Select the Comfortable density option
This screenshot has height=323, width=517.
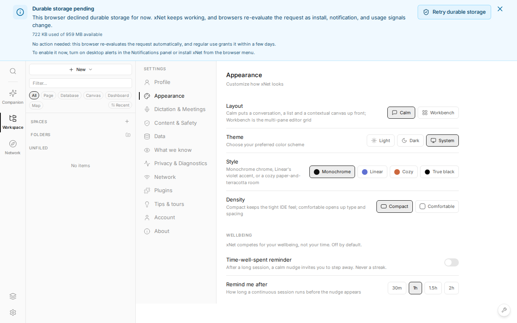coord(437,206)
